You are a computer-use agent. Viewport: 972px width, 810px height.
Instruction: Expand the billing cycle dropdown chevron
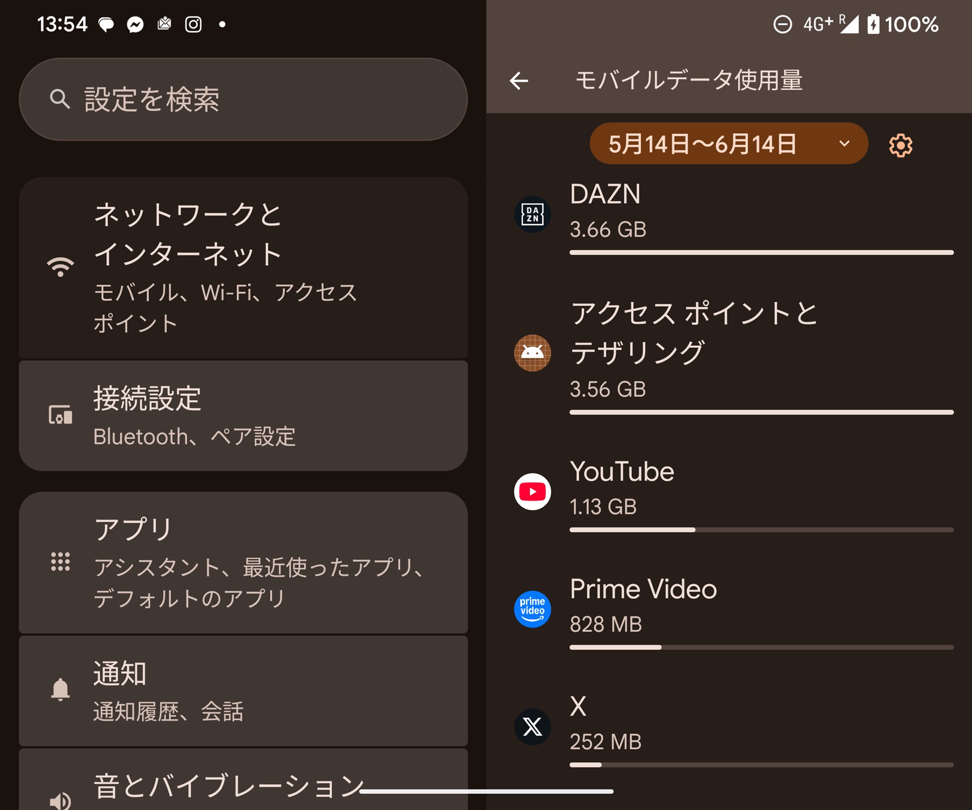pos(843,144)
